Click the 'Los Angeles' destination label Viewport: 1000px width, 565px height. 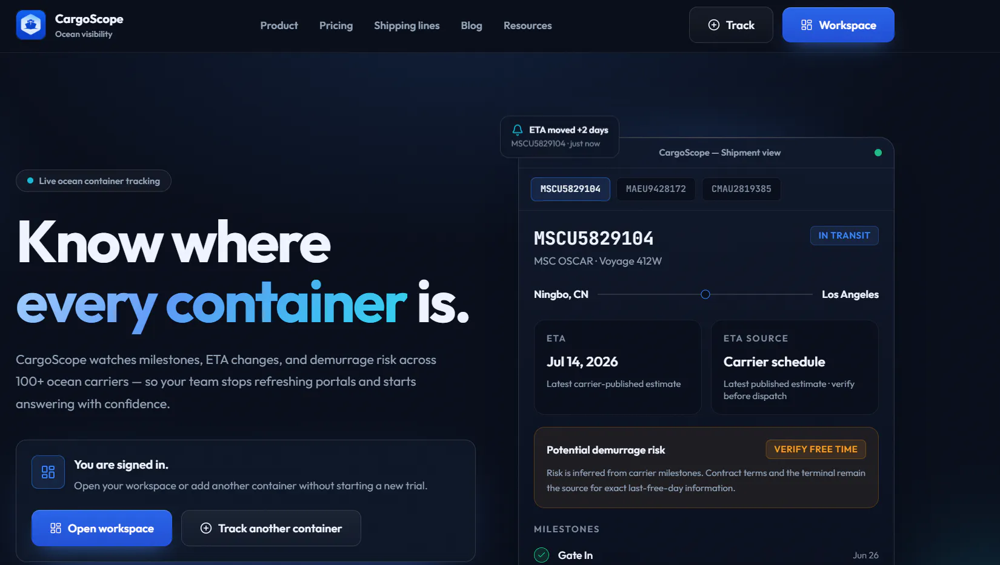coord(850,294)
